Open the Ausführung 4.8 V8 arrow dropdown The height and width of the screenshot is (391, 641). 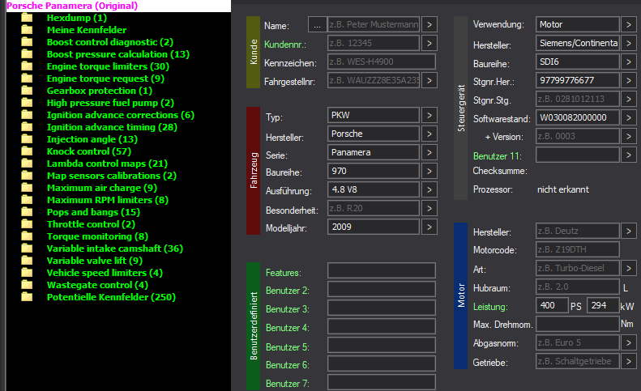429,189
